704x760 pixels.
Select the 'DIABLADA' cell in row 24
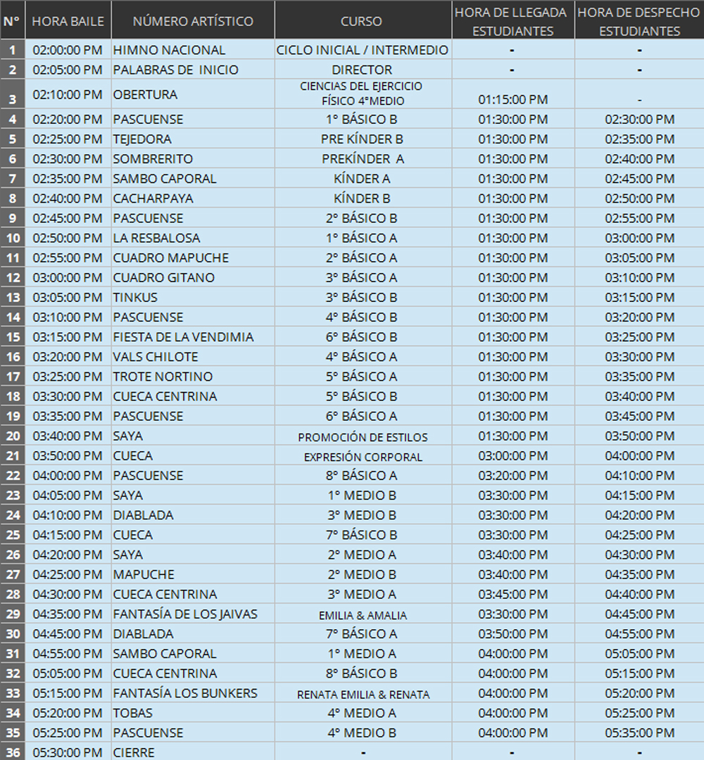pos(193,514)
